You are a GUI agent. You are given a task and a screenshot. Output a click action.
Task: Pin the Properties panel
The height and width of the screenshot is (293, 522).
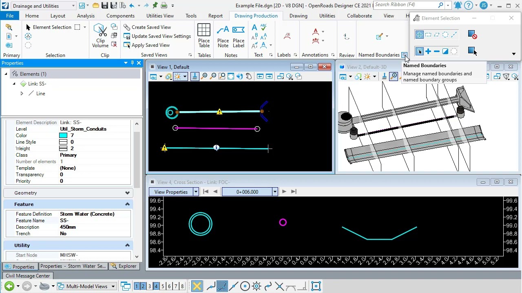pos(133,63)
